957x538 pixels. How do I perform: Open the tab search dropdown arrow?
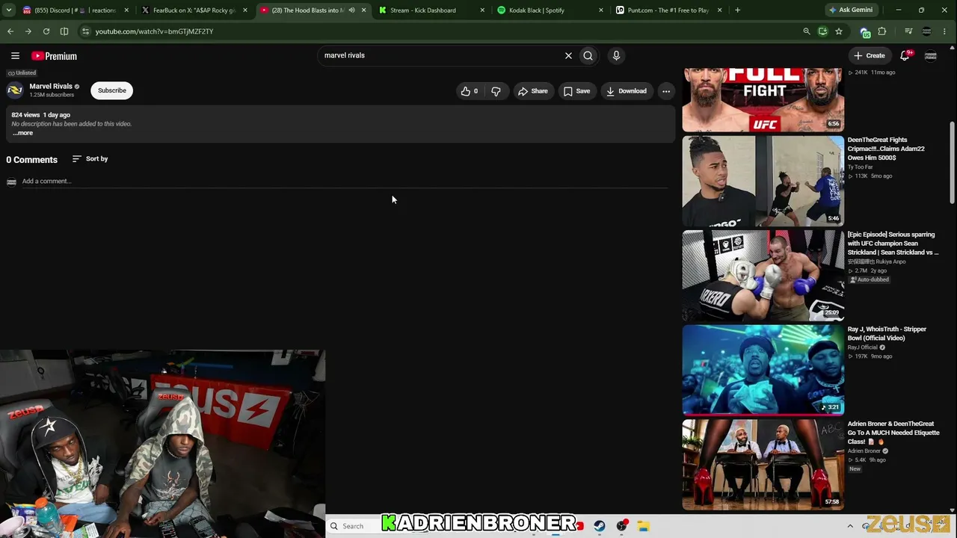[x=9, y=10]
